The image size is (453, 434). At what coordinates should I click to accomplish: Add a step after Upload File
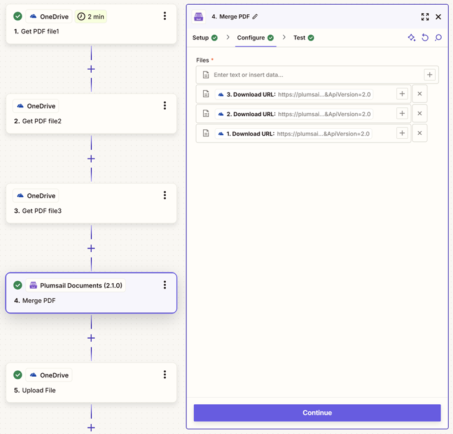click(x=91, y=427)
